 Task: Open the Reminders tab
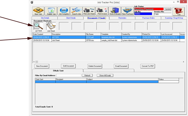point(122,18)
